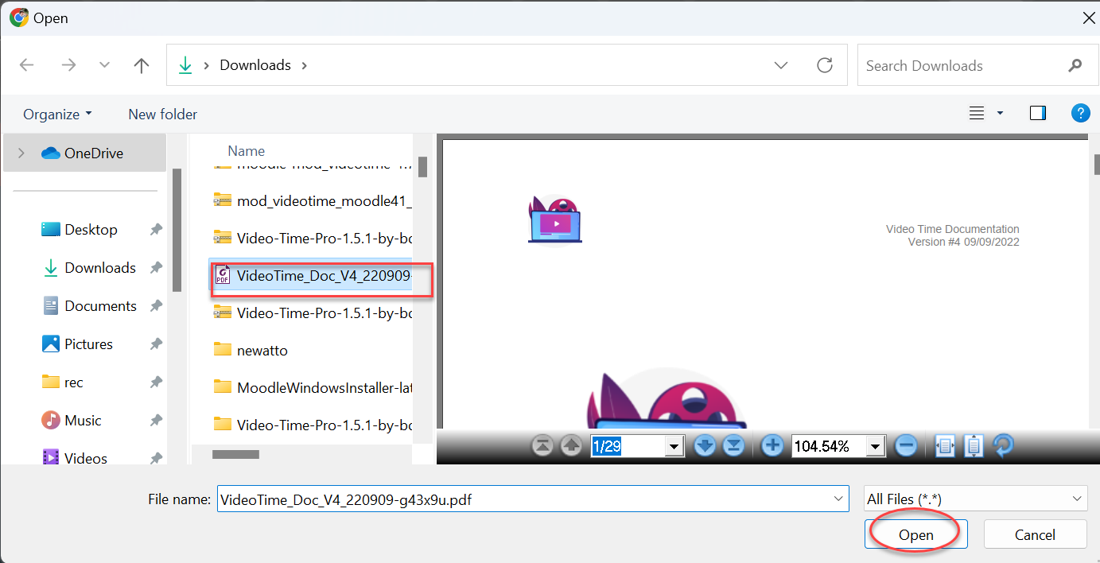Zoom in with the plus button
The height and width of the screenshot is (563, 1100).
[x=772, y=446]
